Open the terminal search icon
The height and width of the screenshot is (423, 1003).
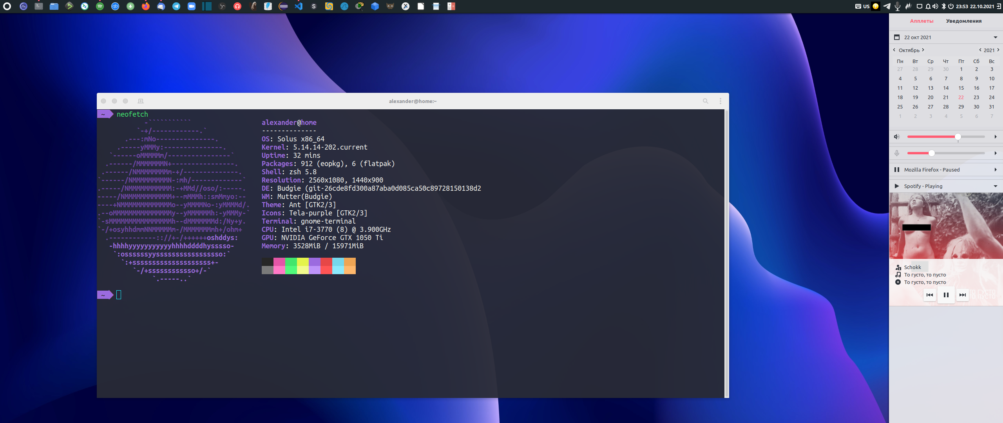(705, 101)
